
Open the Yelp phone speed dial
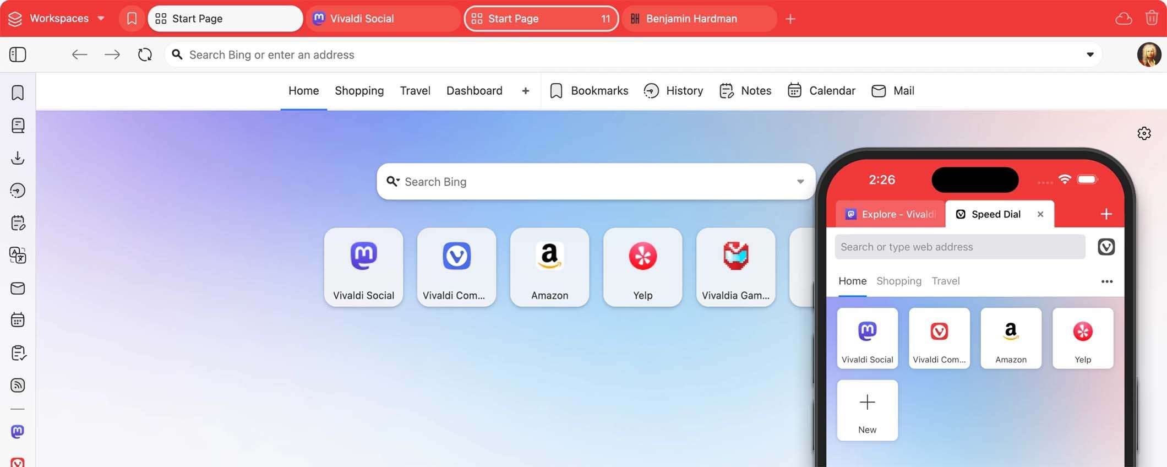[x=1083, y=338]
